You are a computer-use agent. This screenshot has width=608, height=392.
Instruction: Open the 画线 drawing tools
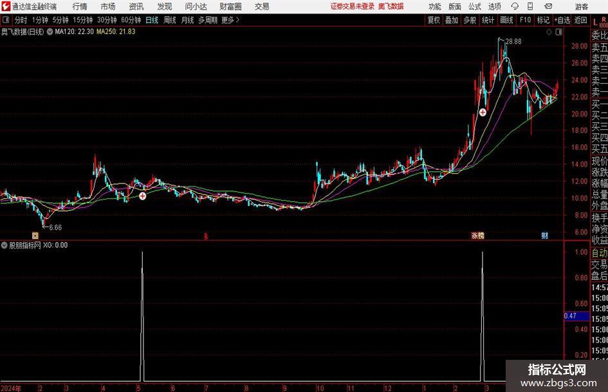(x=506, y=20)
